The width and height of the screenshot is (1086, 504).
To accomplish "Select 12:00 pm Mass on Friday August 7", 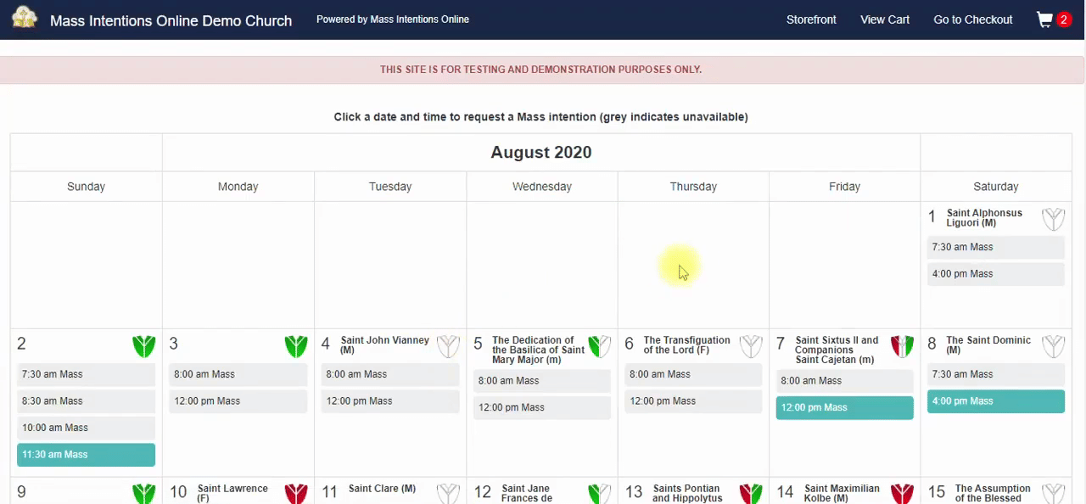I will 844,407.
